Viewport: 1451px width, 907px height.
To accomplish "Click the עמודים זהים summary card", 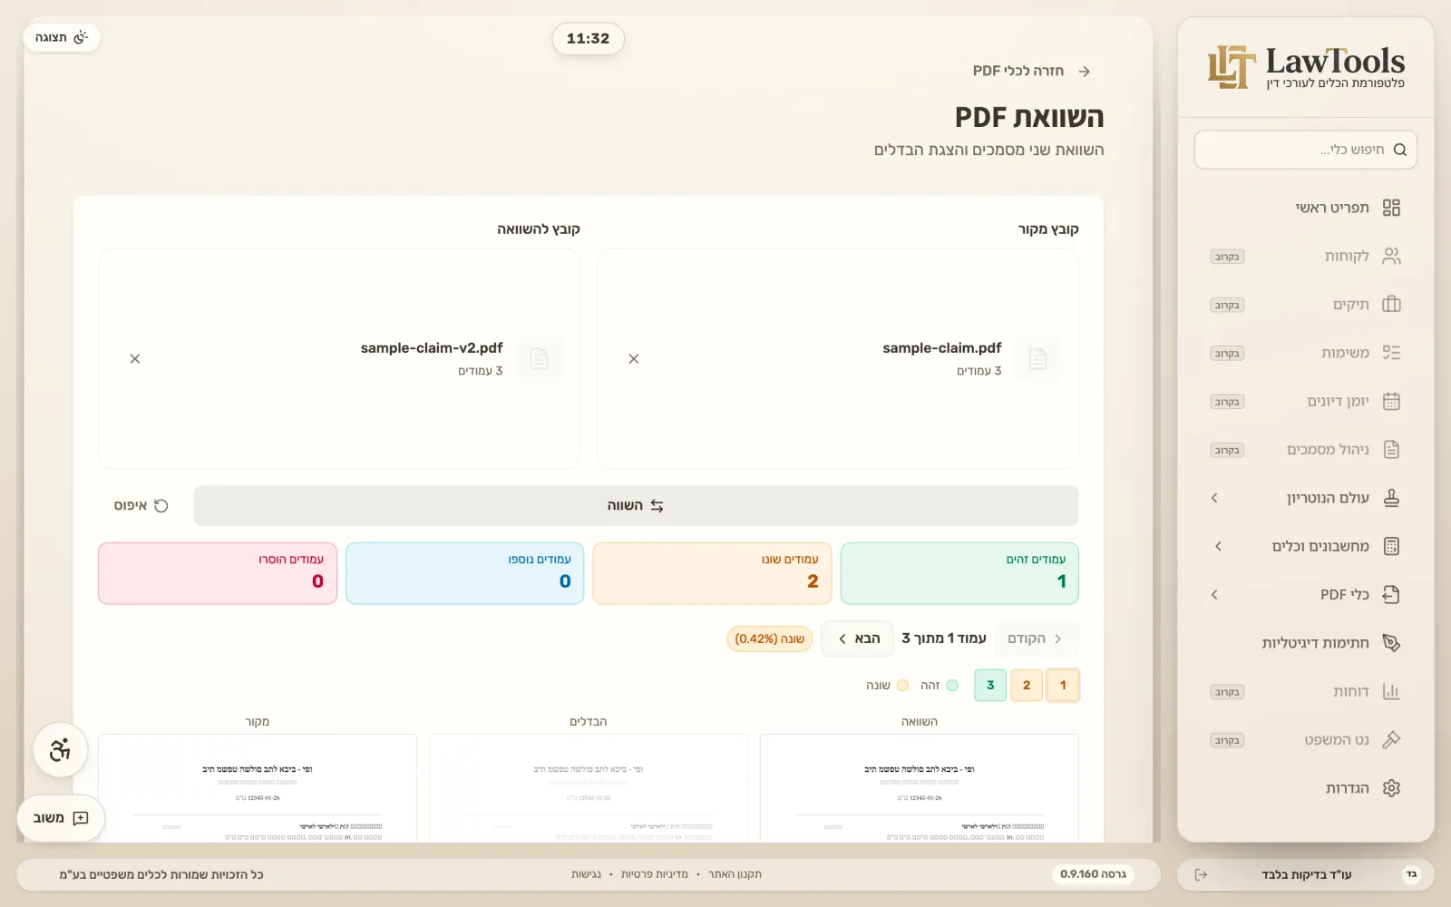I will point(959,573).
